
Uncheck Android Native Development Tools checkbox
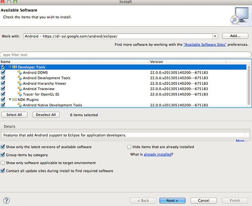3,105
